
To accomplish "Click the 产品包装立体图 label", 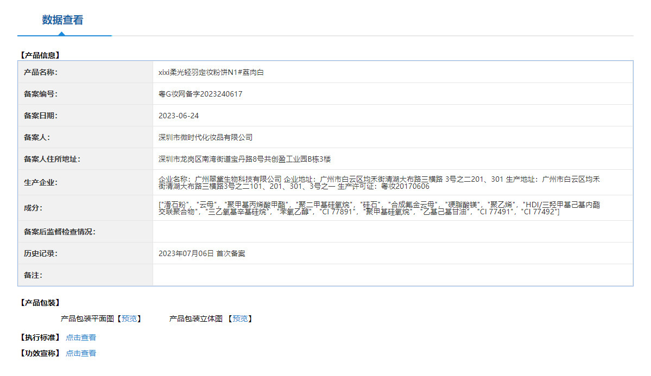I will pyautogui.click(x=196, y=318).
